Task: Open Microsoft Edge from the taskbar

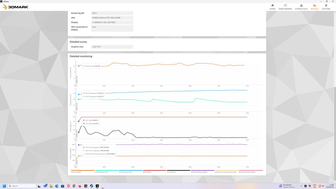Action: [57, 186]
